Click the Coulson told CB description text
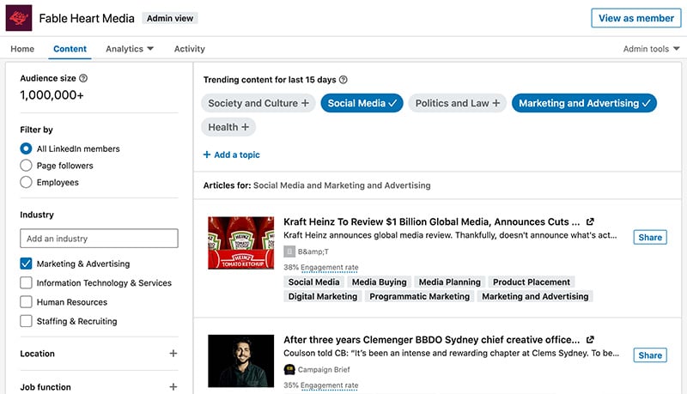Viewport: 687px width, 394px height. 452,354
